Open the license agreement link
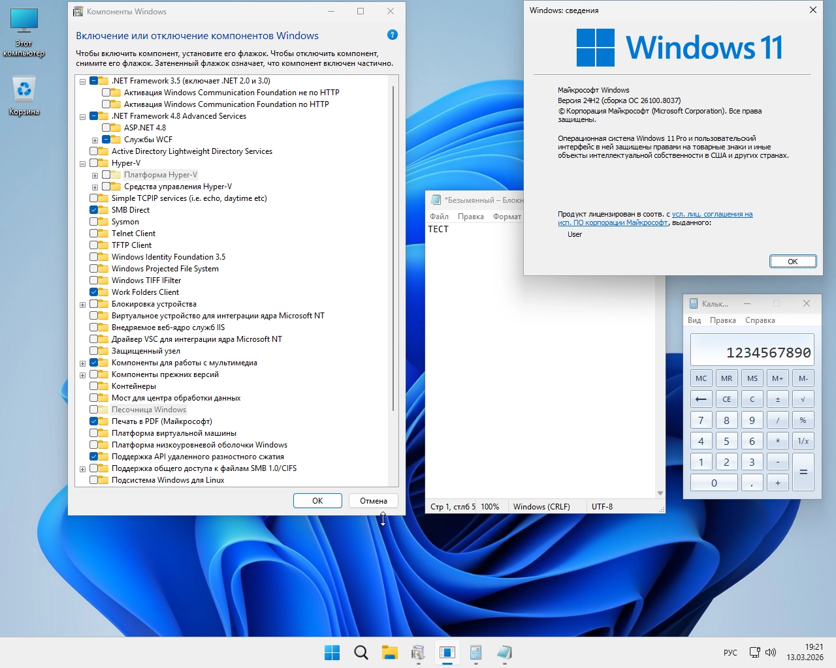This screenshot has width=836, height=668. click(712, 214)
